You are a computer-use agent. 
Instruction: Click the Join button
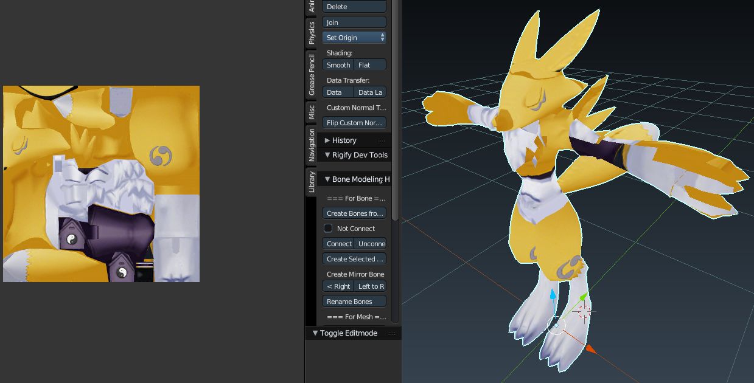(x=354, y=22)
